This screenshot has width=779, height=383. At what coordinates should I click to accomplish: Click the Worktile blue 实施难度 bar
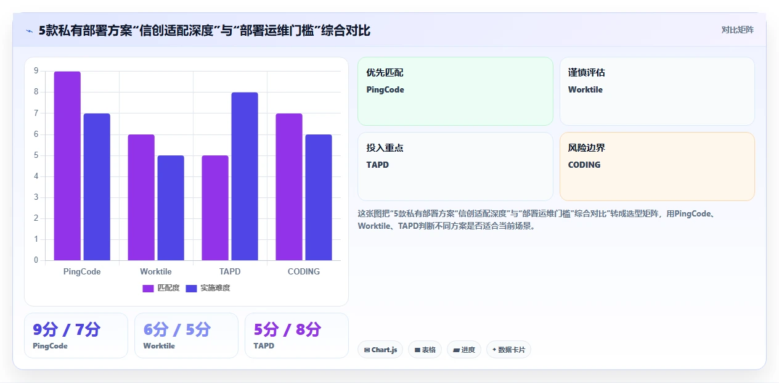pos(171,208)
